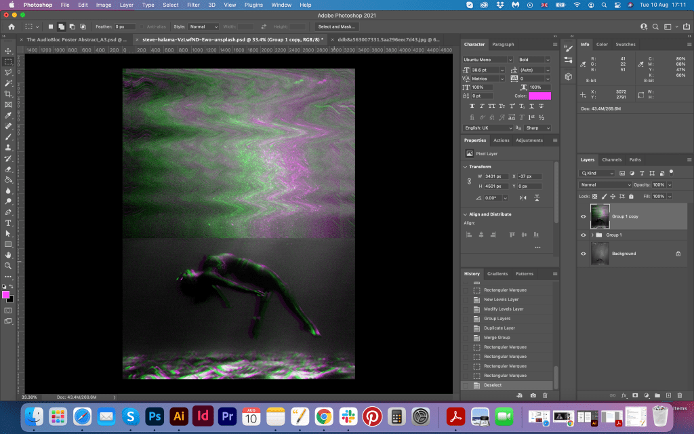Pick the Eyedropper tool
694x434 pixels.
pos(8,115)
